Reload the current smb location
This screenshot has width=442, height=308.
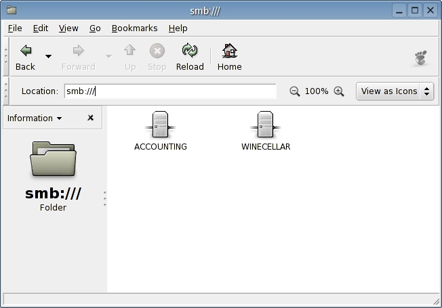point(190,51)
